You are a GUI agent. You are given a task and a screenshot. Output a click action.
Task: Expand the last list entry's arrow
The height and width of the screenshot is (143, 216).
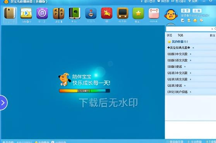[190, 92]
